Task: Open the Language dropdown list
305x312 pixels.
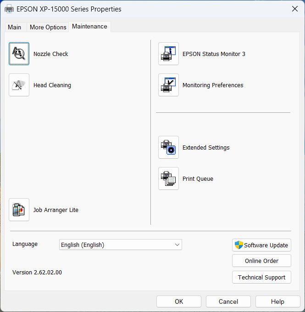Action: 121,245
